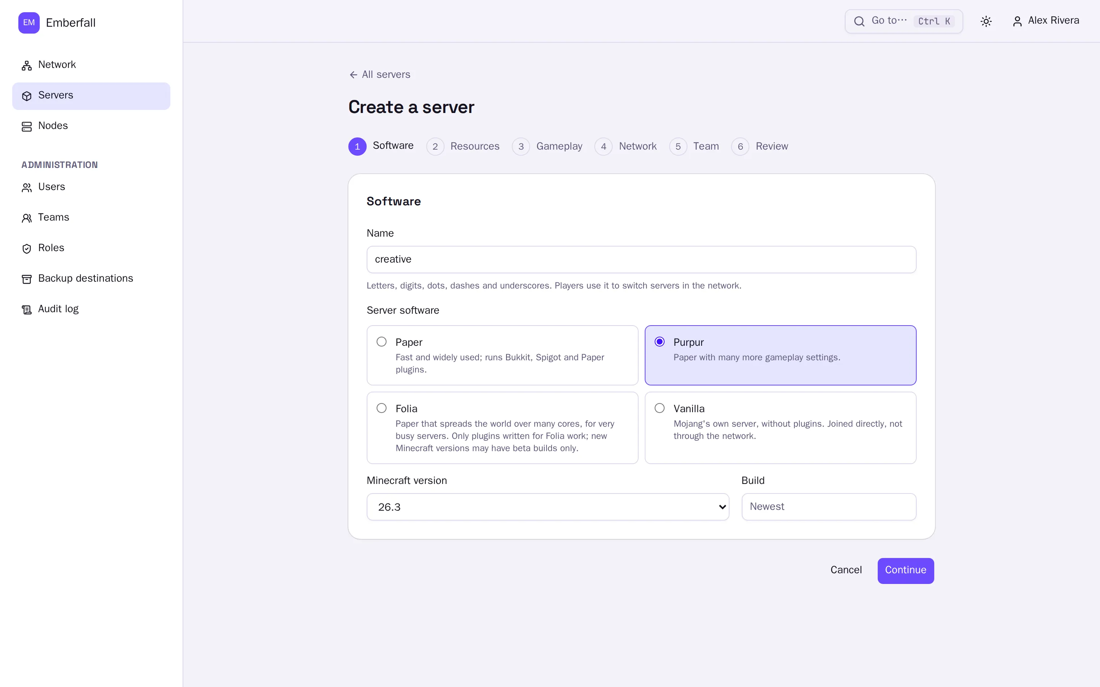Toggle the light/dark theme sun icon
This screenshot has width=1100, height=687.
986,21
